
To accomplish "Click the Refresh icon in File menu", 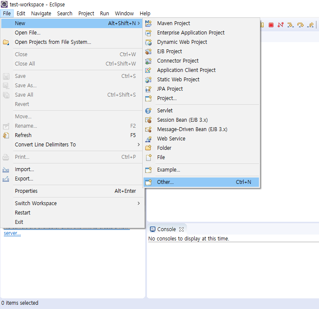I will click(x=6, y=135).
